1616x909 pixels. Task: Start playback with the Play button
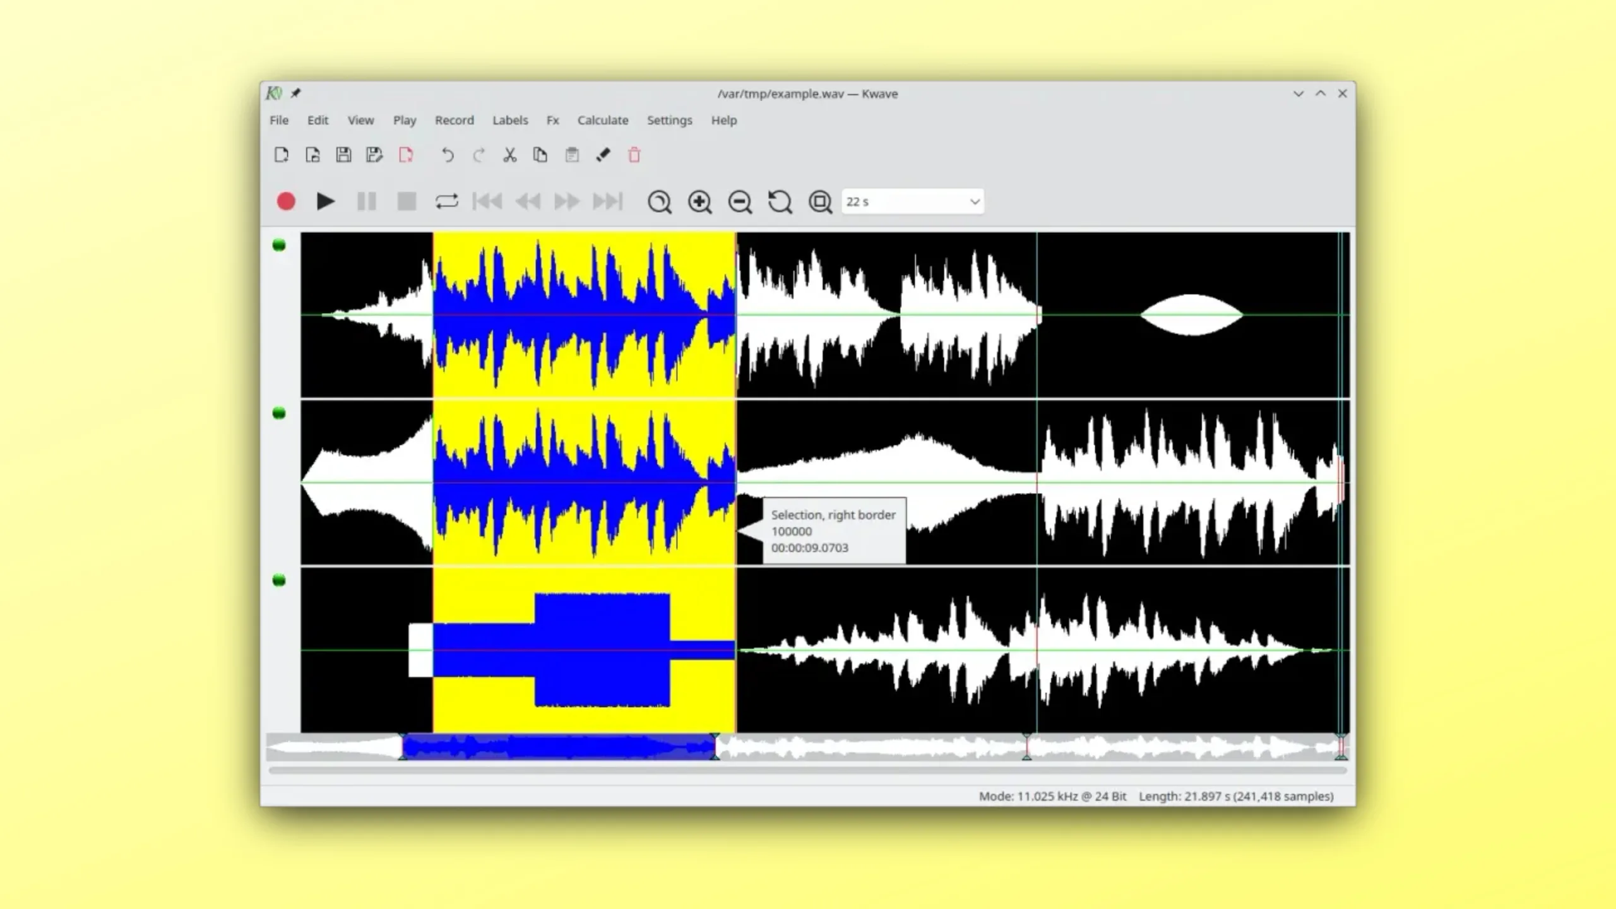[325, 201]
